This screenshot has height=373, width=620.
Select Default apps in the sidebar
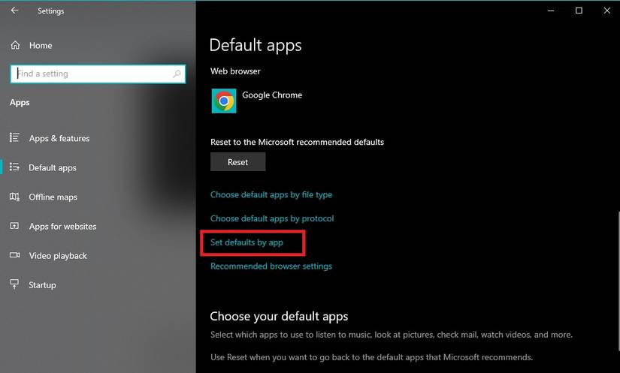[53, 168]
